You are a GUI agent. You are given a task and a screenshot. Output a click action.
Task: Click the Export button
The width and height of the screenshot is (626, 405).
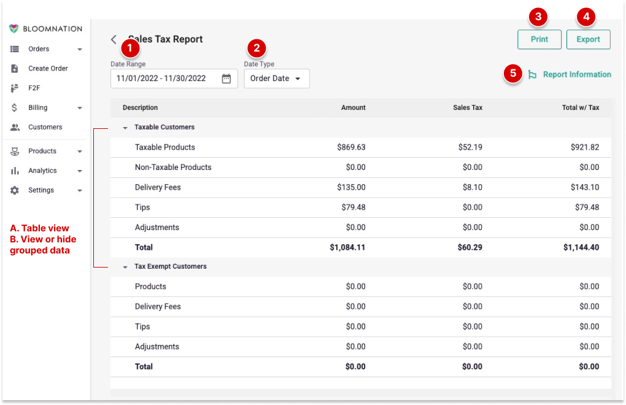[x=588, y=39]
